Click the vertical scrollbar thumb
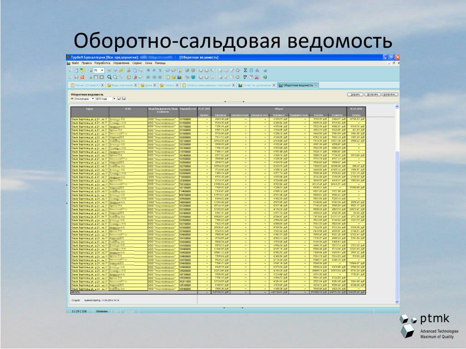The height and width of the screenshot is (349, 466). (x=397, y=225)
